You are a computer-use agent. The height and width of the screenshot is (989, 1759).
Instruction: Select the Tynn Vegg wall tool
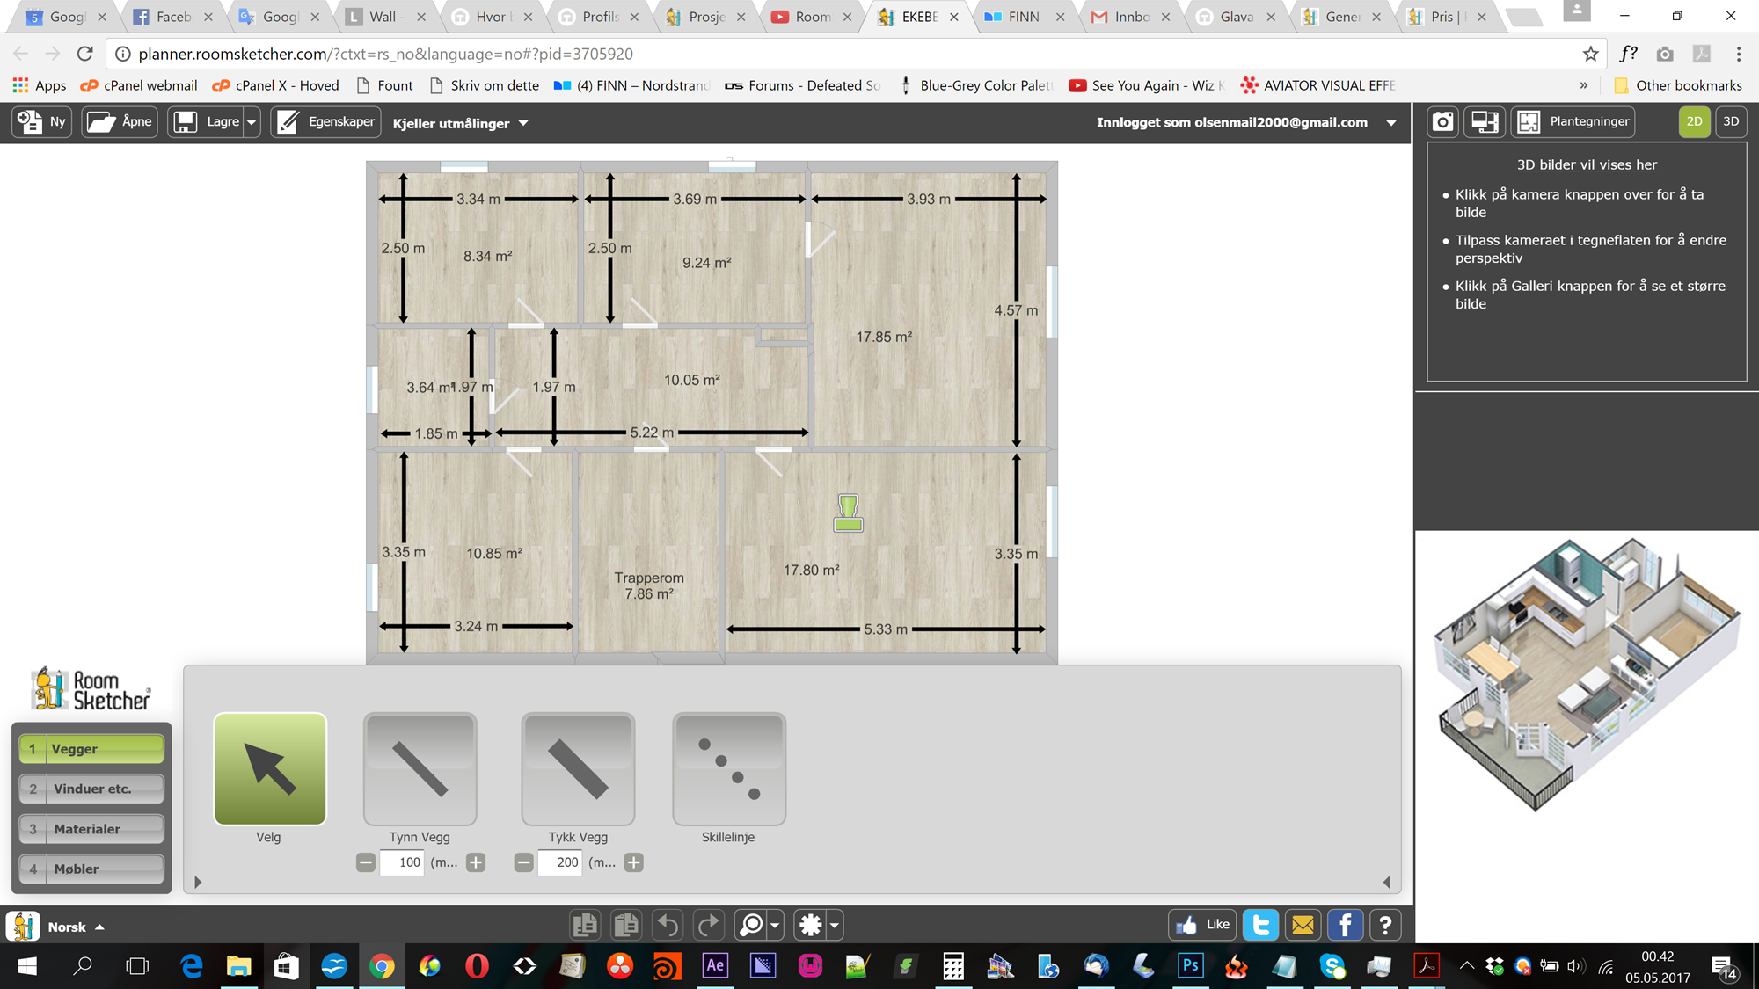point(420,769)
